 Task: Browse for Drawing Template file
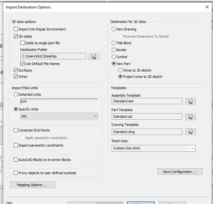(x=190, y=132)
